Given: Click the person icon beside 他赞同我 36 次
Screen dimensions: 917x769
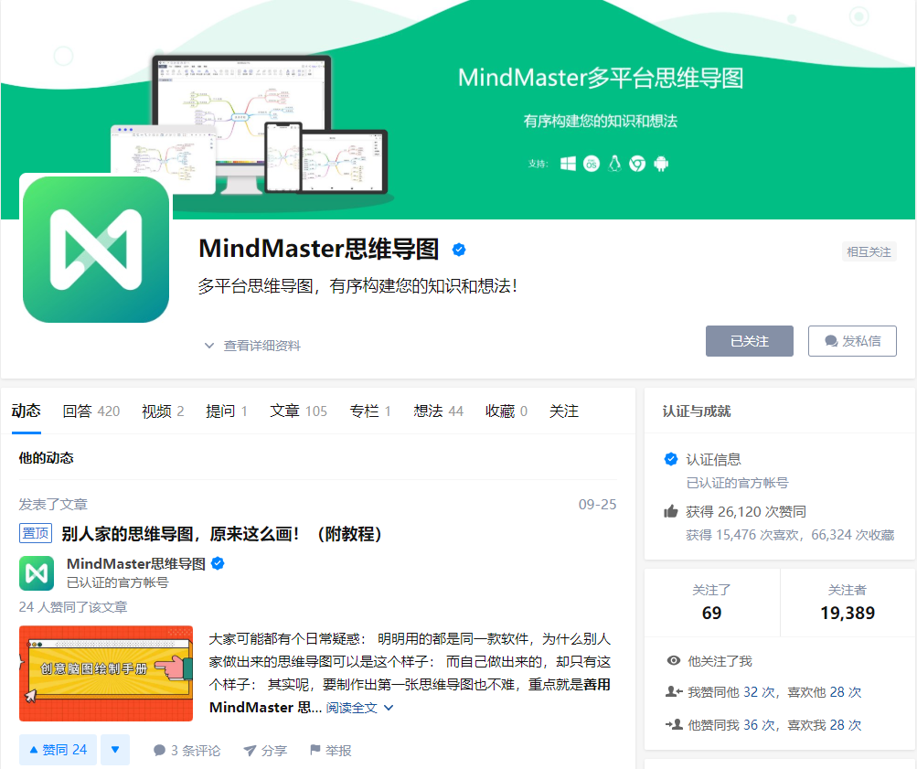Looking at the screenshot, I should pyautogui.click(x=674, y=724).
